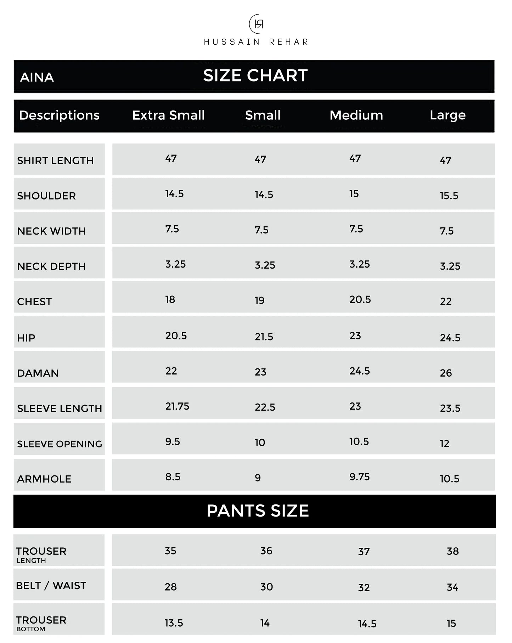The height and width of the screenshot is (643, 512).
Task: Click the Large trouser length value 38
Action: (x=452, y=551)
